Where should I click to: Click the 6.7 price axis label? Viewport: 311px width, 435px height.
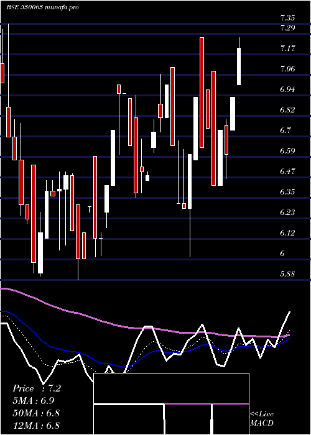point(285,130)
